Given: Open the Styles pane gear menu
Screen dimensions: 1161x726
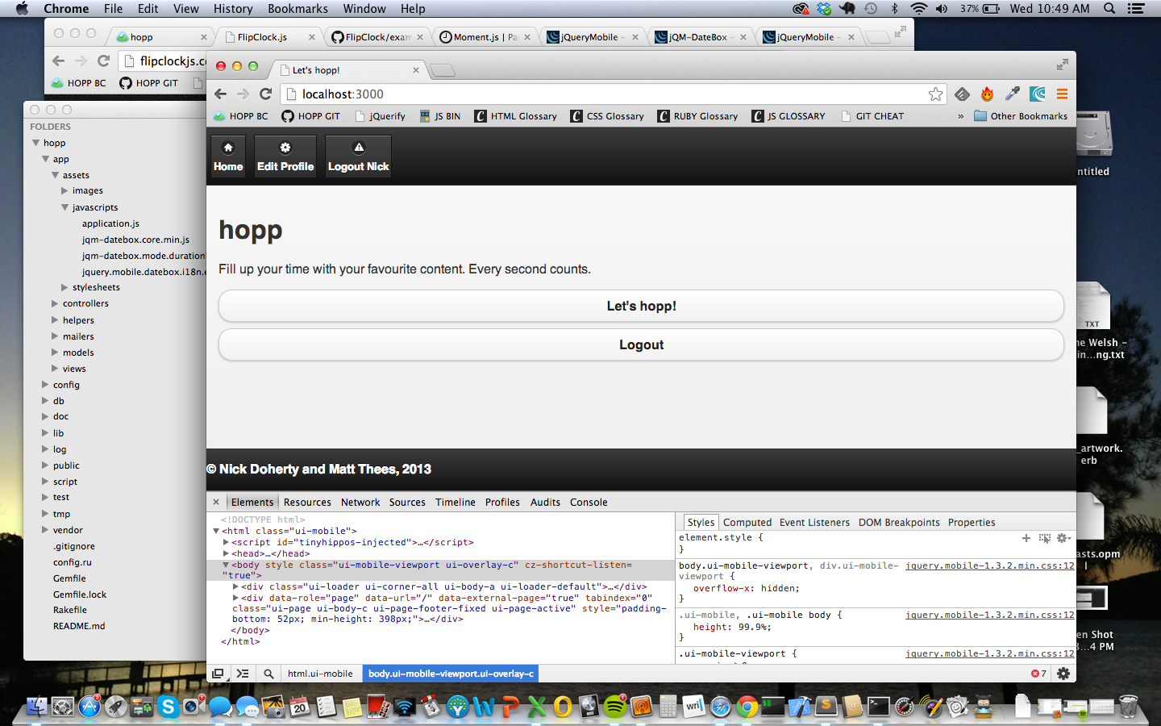Looking at the screenshot, I should [x=1064, y=538].
